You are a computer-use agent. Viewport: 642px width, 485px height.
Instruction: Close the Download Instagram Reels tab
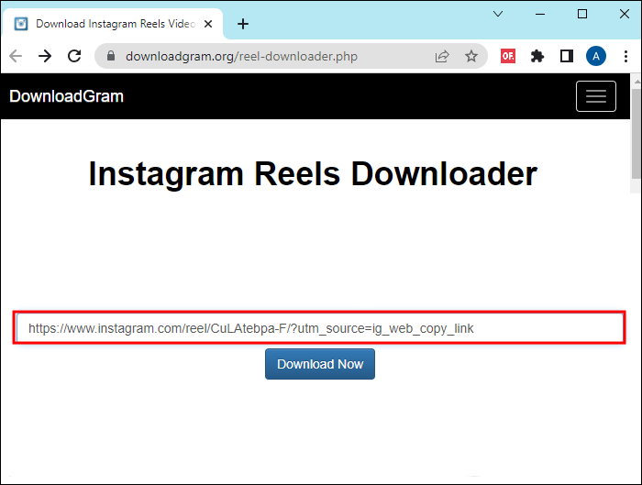tap(208, 24)
